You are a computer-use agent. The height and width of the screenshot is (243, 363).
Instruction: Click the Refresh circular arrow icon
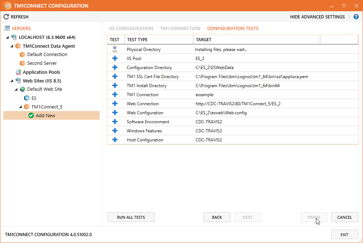[6, 17]
